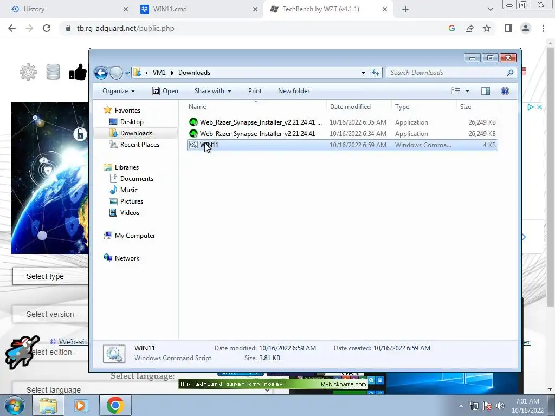Click the Chrome URL address bar

(x=255, y=28)
